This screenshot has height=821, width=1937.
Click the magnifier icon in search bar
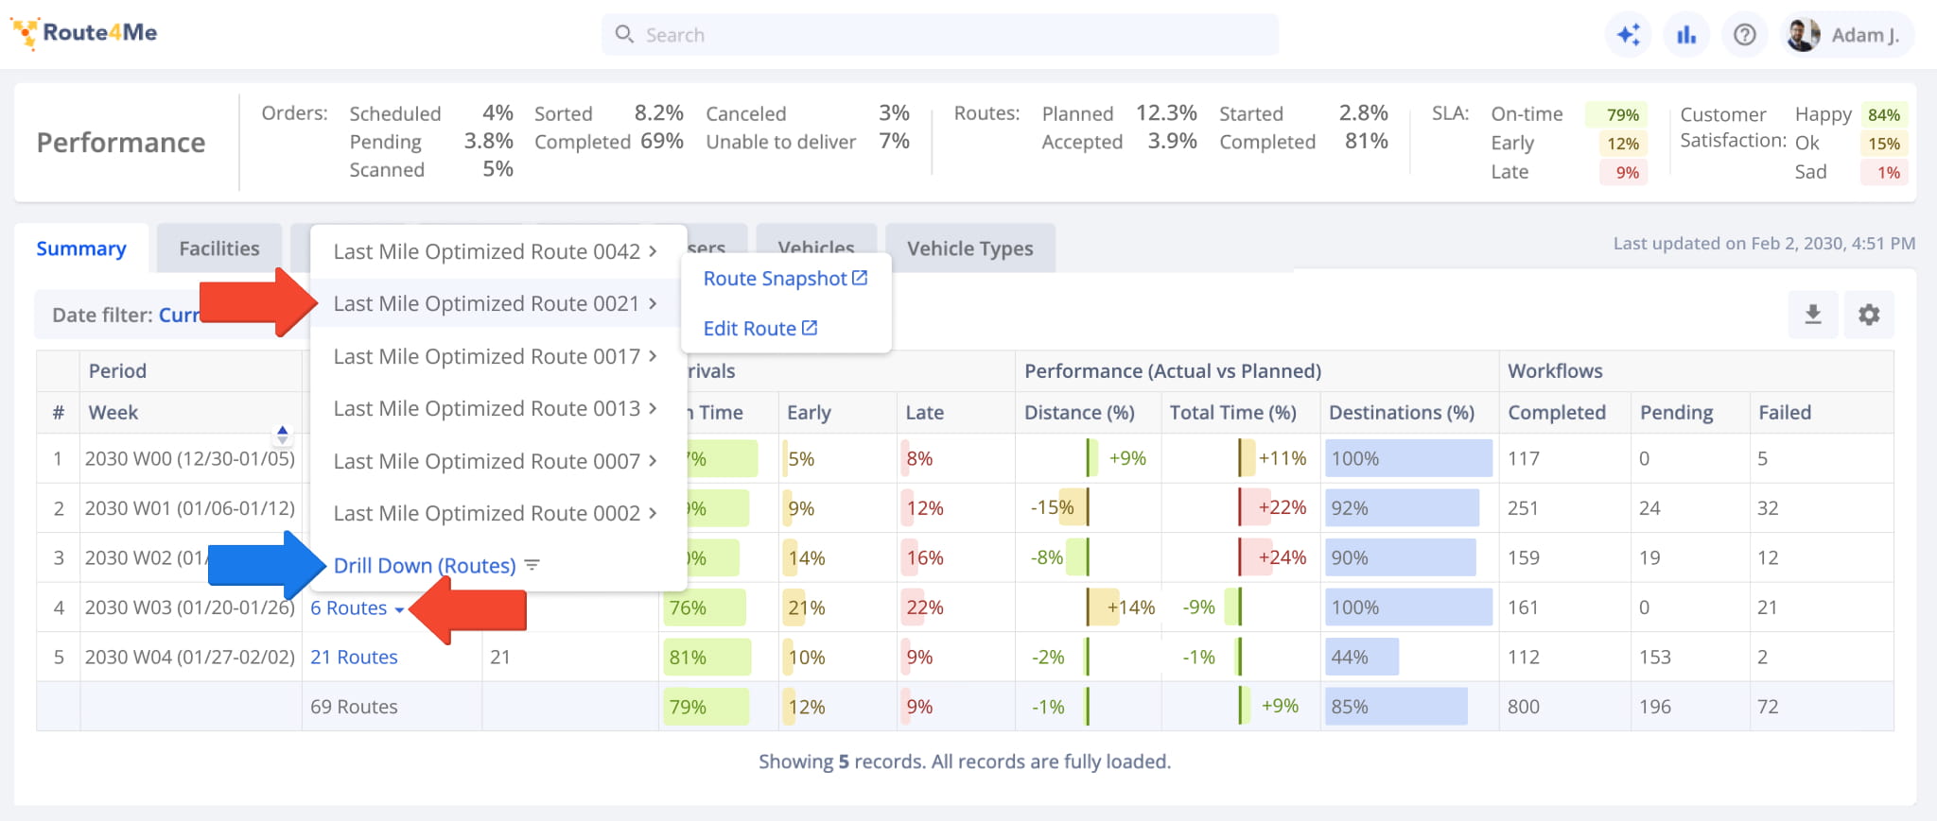624,35
